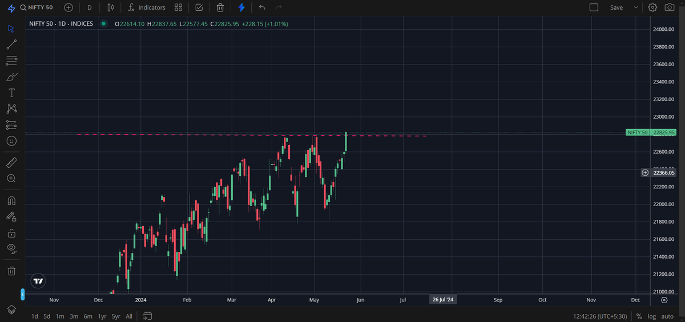This screenshot has width=685, height=322.
Task: Open symbol search for NIFTY 50
Action: pos(36,7)
